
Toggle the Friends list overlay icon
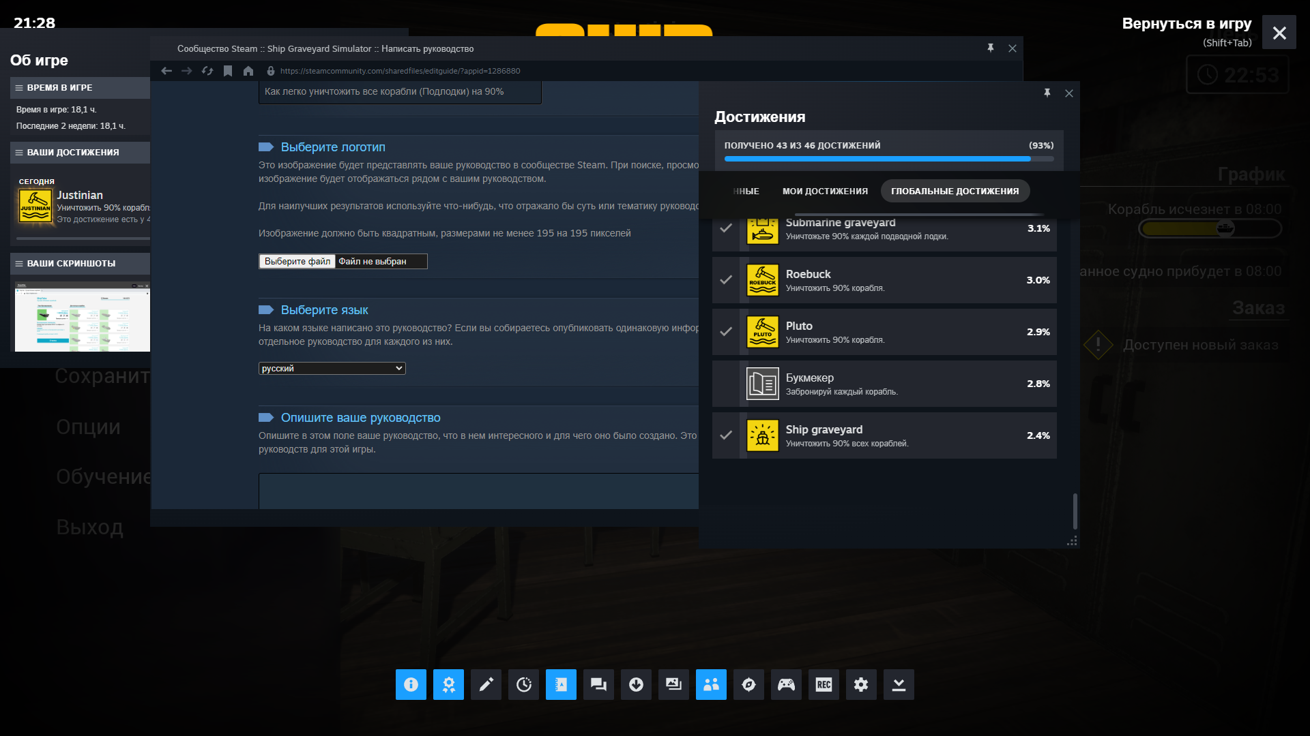pos(711,684)
